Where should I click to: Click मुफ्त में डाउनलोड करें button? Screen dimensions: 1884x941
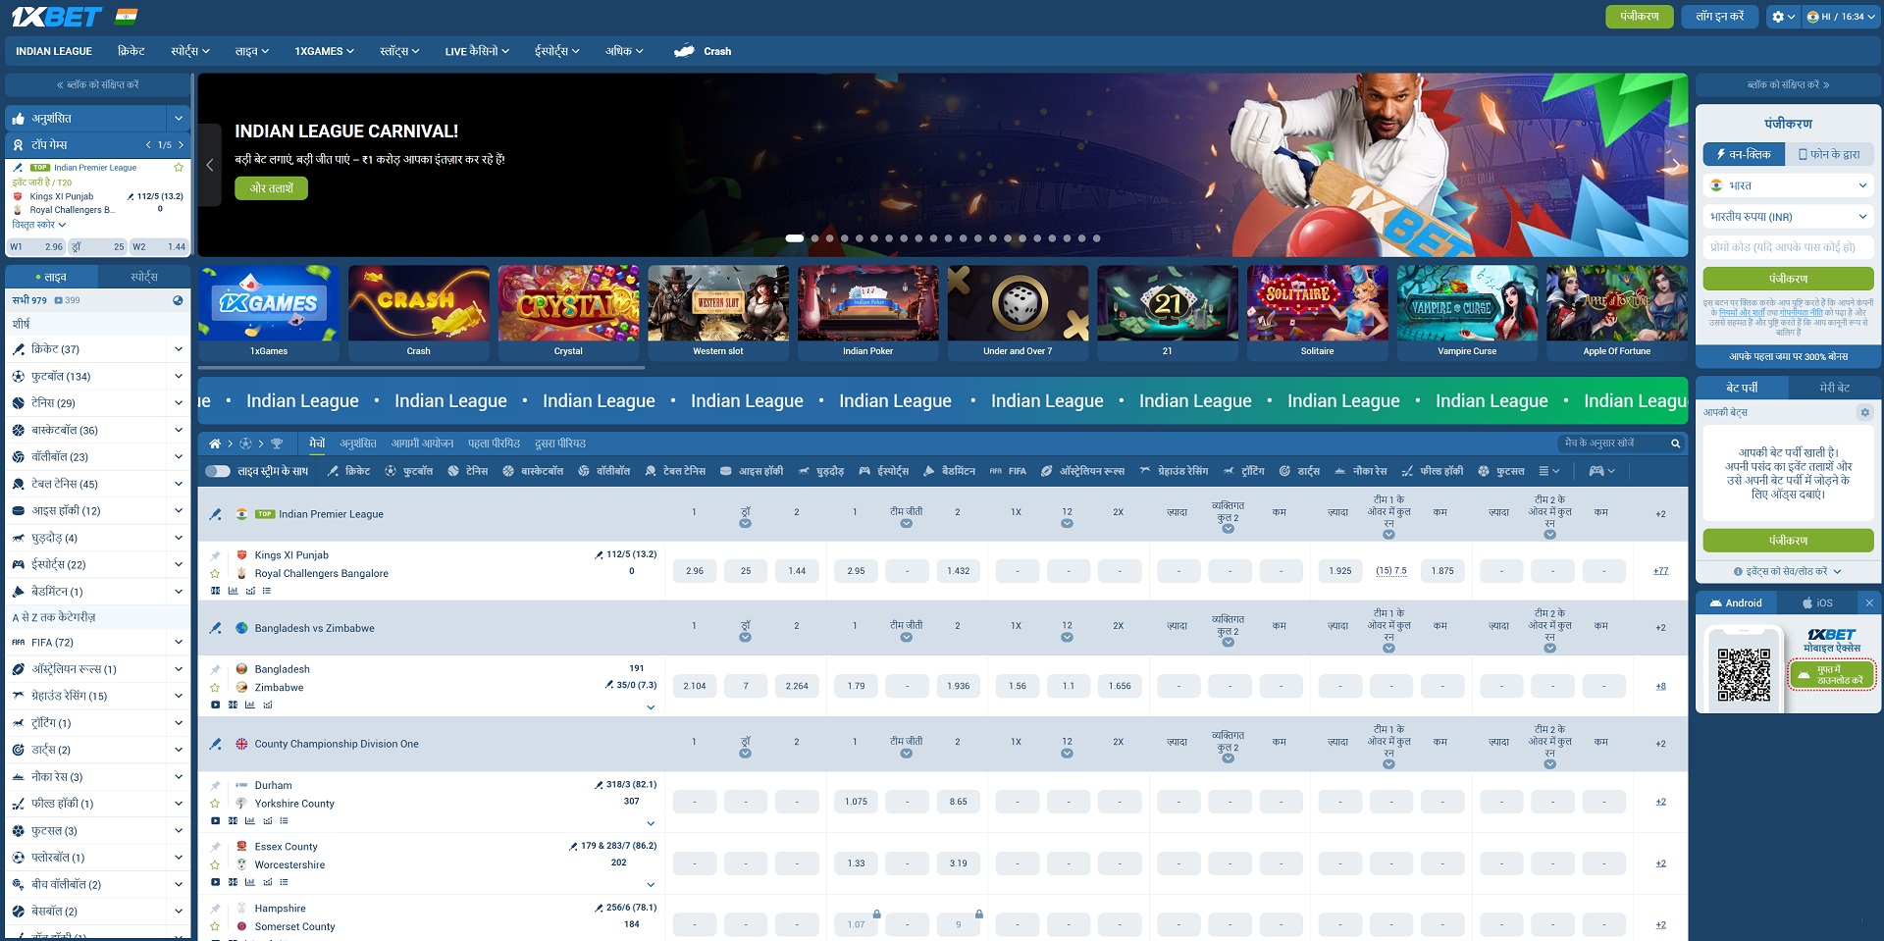pyautogui.click(x=1832, y=674)
